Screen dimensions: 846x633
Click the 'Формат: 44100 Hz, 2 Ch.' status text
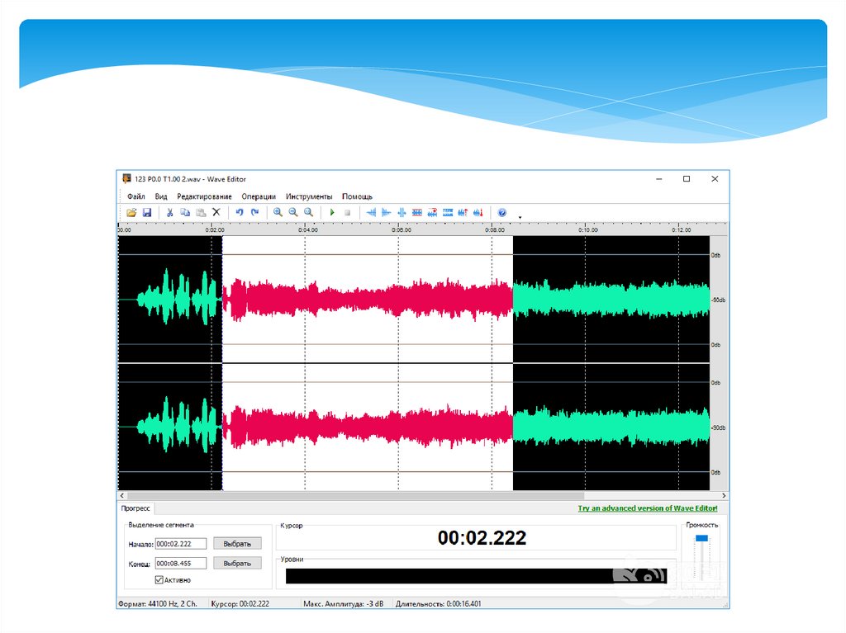point(158,603)
